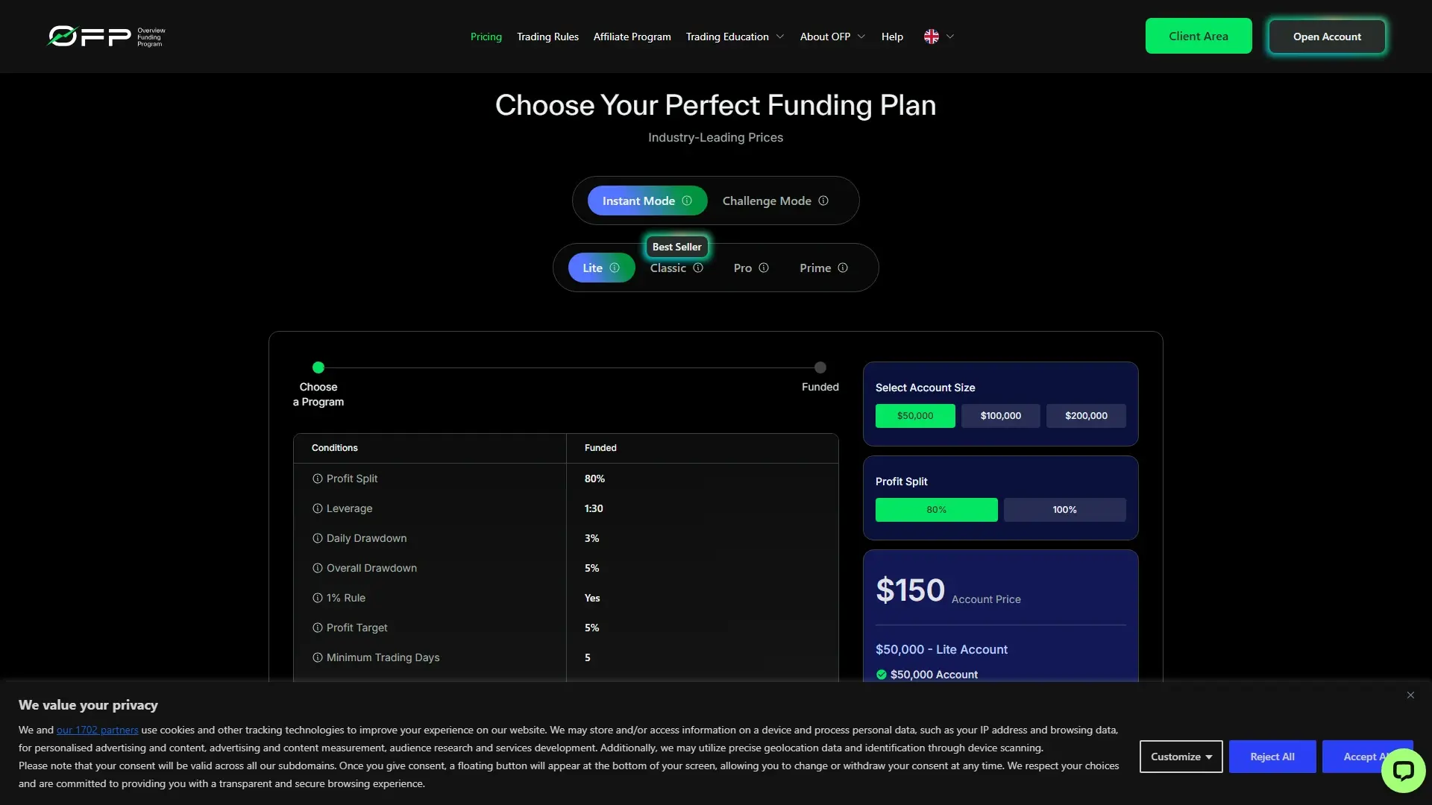Viewport: 1432px width, 805px height.
Task: Open the Lite plan info icon
Action: tap(615, 267)
